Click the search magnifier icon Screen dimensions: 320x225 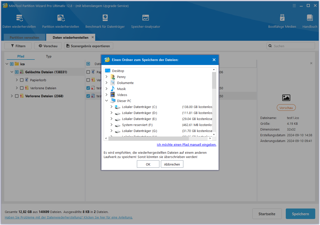pyautogui.click(x=270, y=46)
